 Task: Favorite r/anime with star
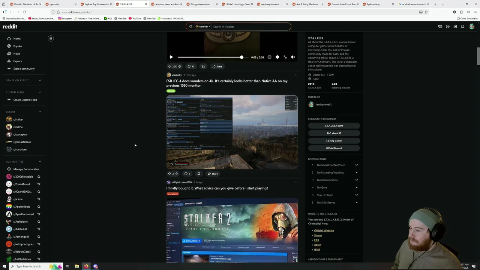(39, 199)
